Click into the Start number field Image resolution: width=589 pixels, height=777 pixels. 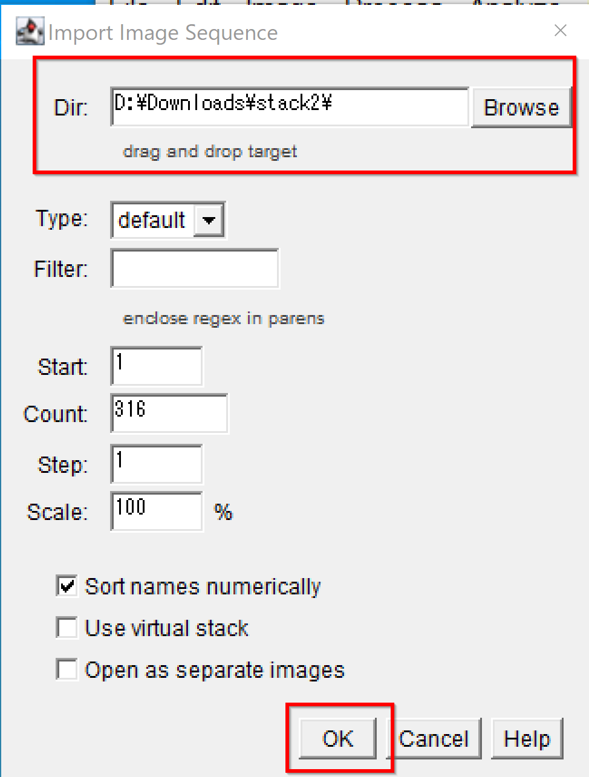click(157, 366)
